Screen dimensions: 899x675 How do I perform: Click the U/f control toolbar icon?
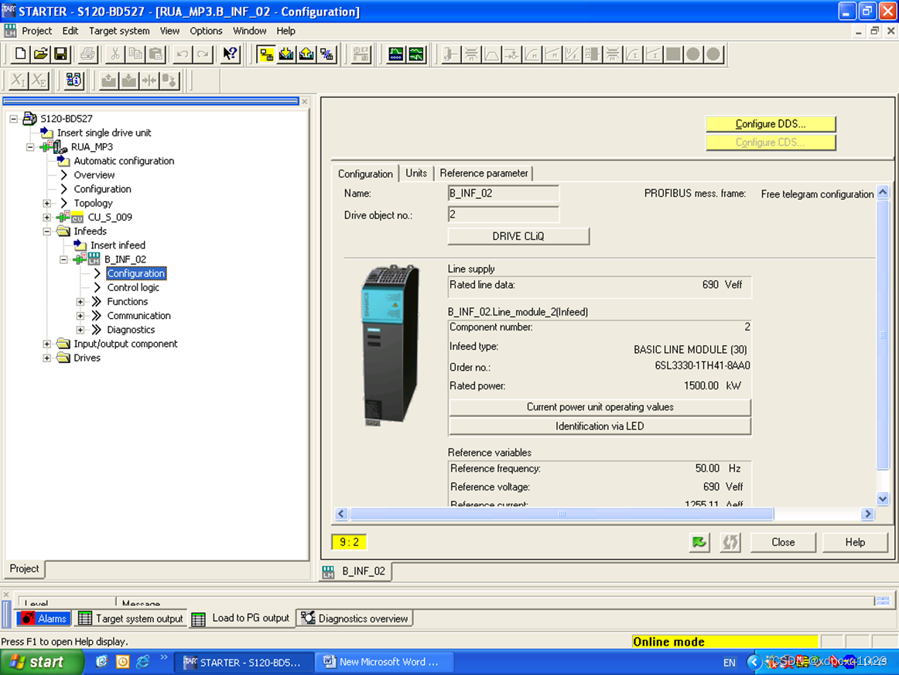tap(572, 54)
